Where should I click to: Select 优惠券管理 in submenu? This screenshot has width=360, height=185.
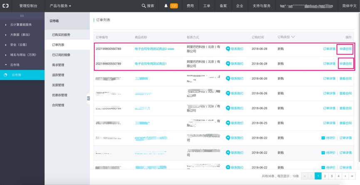(x=60, y=95)
